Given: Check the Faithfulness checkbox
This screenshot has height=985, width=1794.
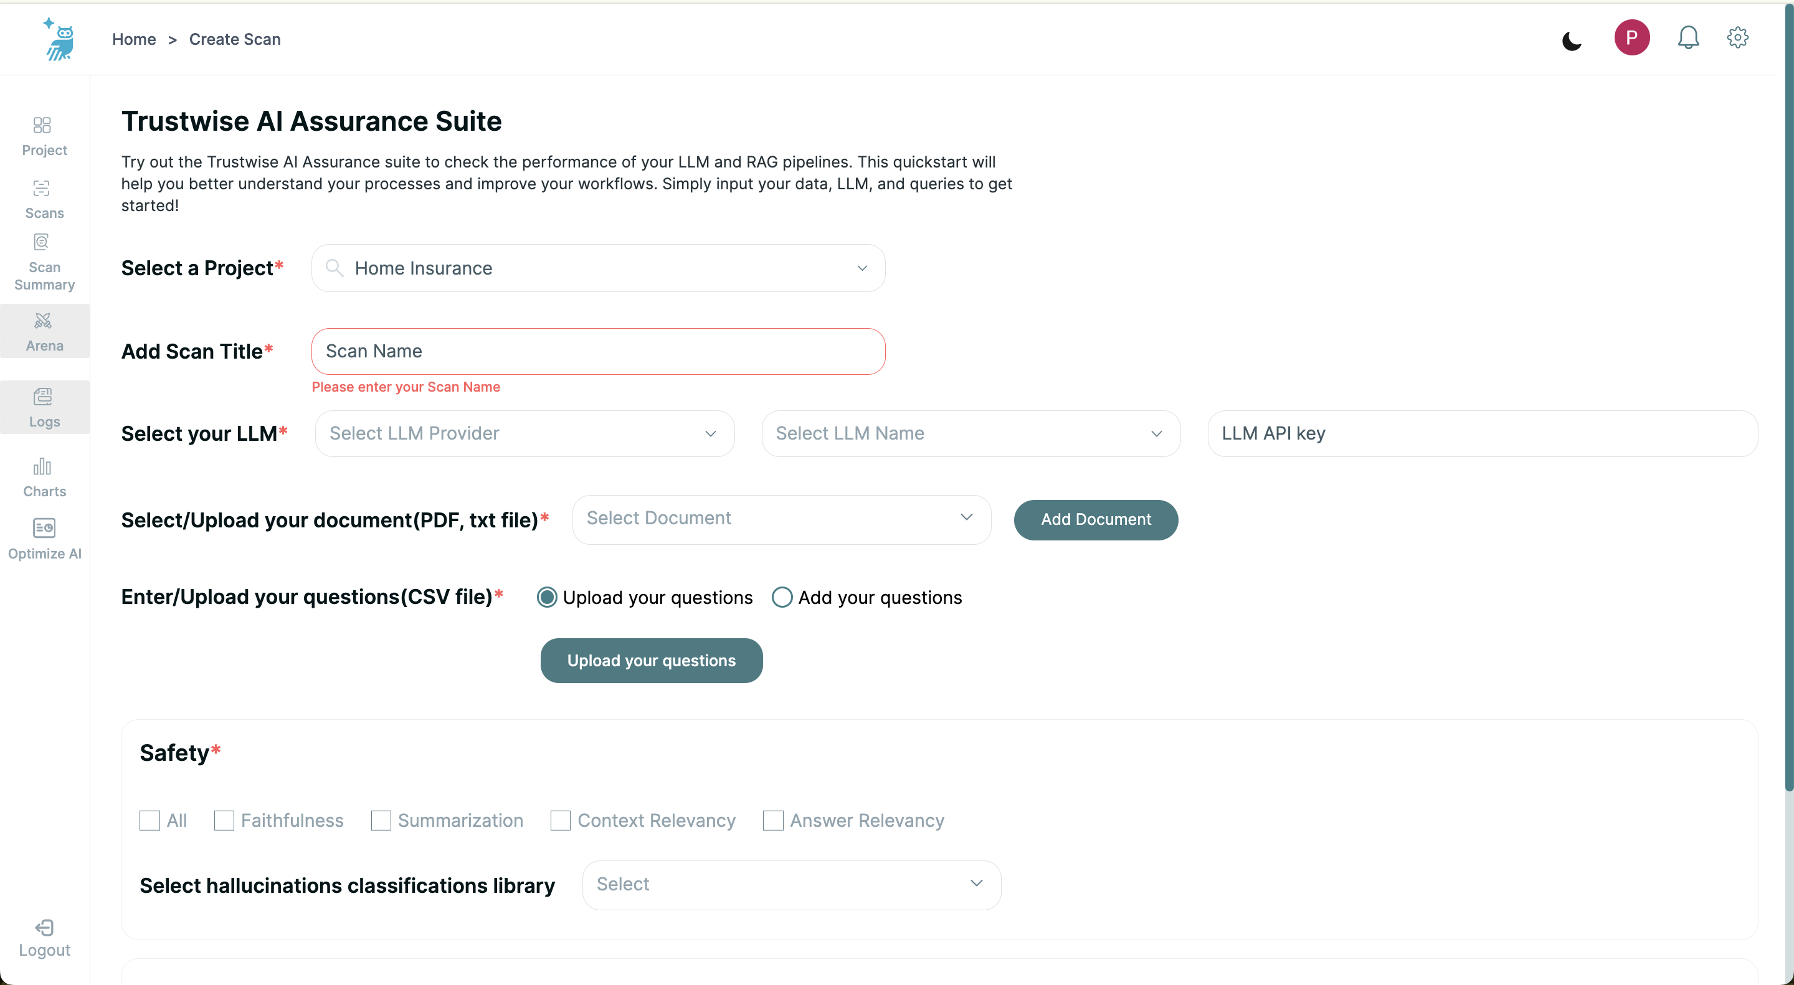Looking at the screenshot, I should point(224,820).
